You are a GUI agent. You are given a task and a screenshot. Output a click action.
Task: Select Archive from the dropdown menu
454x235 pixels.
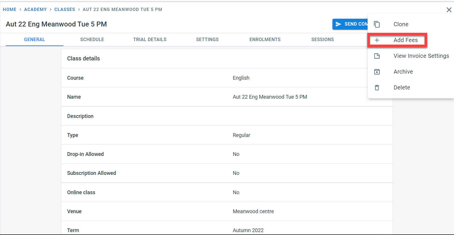click(x=403, y=72)
